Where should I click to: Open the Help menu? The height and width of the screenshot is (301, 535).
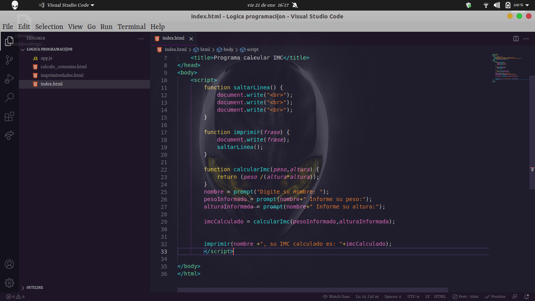[x=157, y=27]
